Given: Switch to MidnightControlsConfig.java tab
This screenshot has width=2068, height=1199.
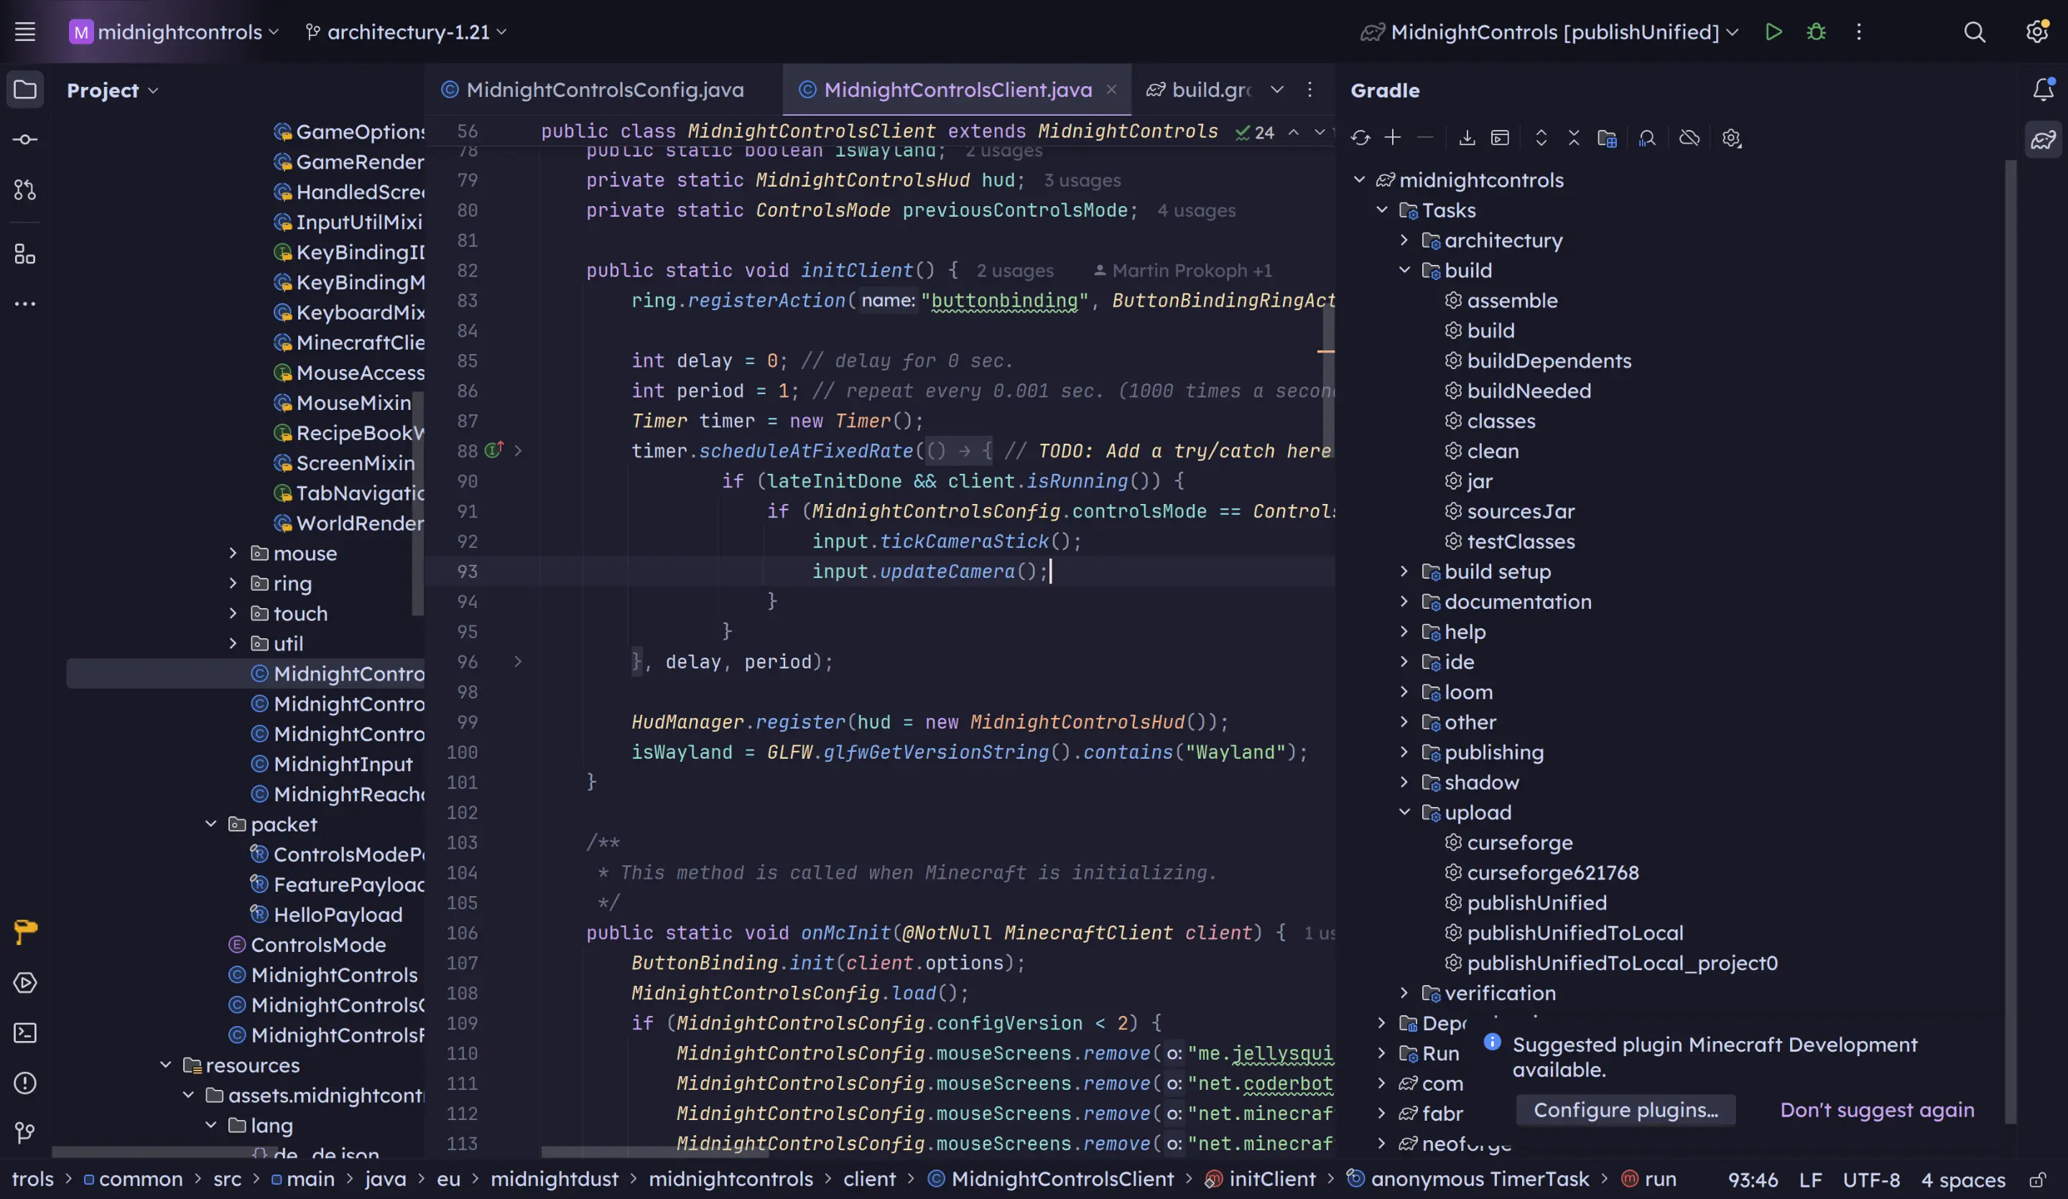Looking at the screenshot, I should pyautogui.click(x=604, y=90).
